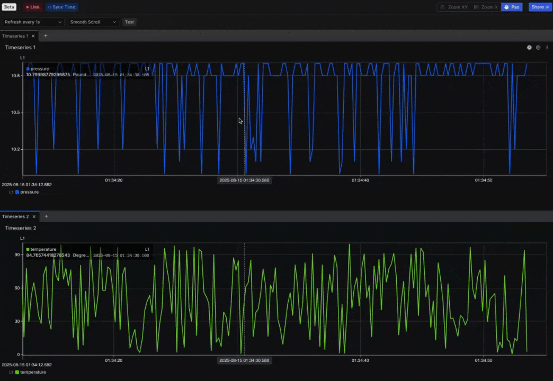The width and height of the screenshot is (553, 381).
Task: Toggle Live mode on
Action: [x=32, y=7]
